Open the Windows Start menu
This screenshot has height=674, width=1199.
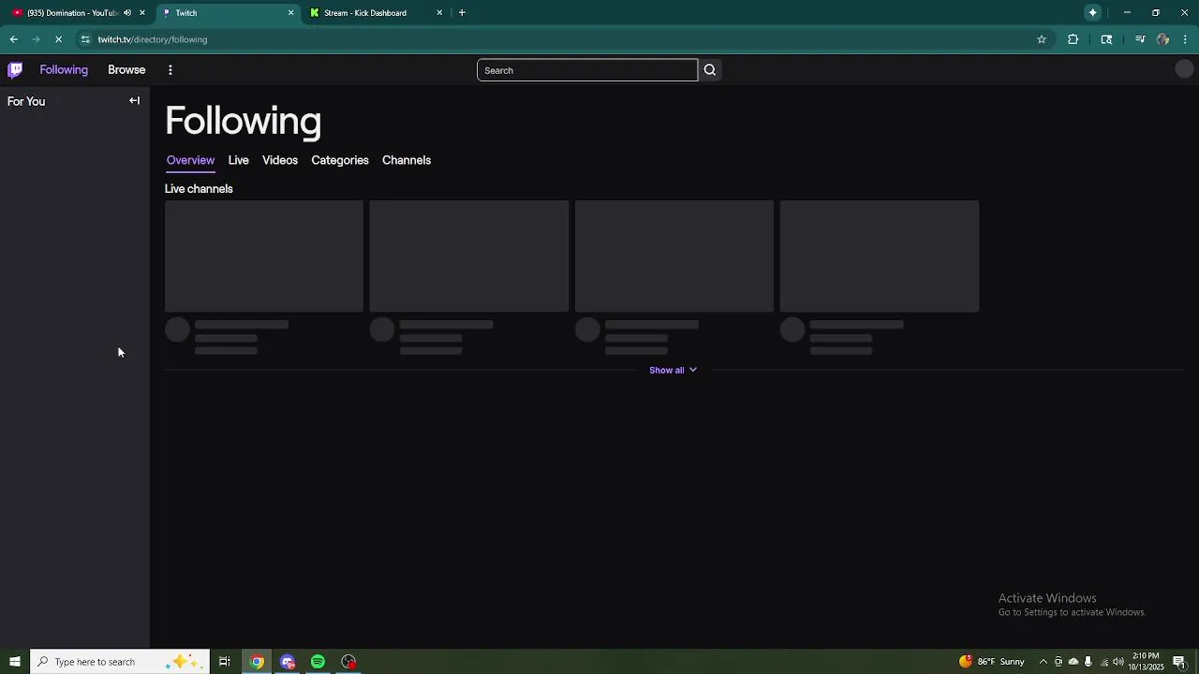pyautogui.click(x=14, y=662)
